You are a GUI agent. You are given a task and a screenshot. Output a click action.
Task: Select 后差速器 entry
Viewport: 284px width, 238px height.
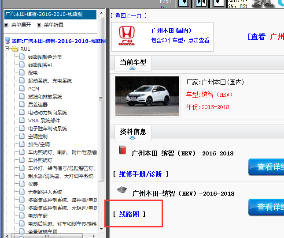coord(38,105)
